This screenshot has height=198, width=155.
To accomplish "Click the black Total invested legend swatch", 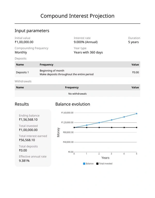I will (x=97, y=164).
